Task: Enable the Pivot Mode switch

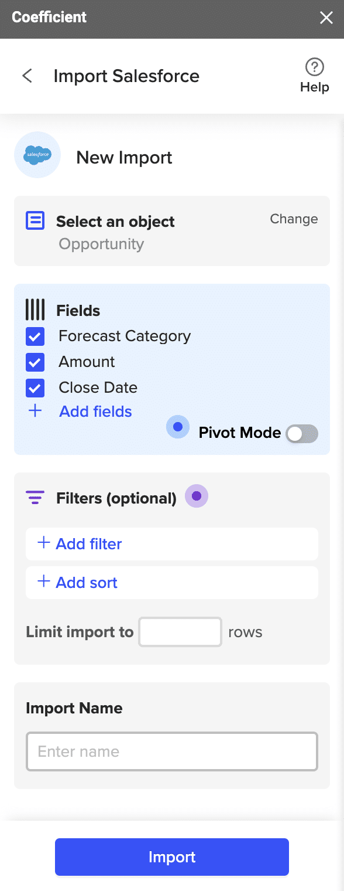Action: [x=302, y=434]
